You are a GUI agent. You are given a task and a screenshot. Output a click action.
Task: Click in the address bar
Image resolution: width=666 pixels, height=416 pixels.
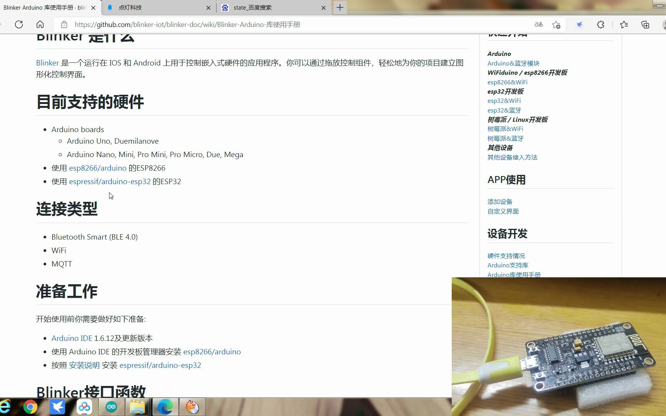270,24
